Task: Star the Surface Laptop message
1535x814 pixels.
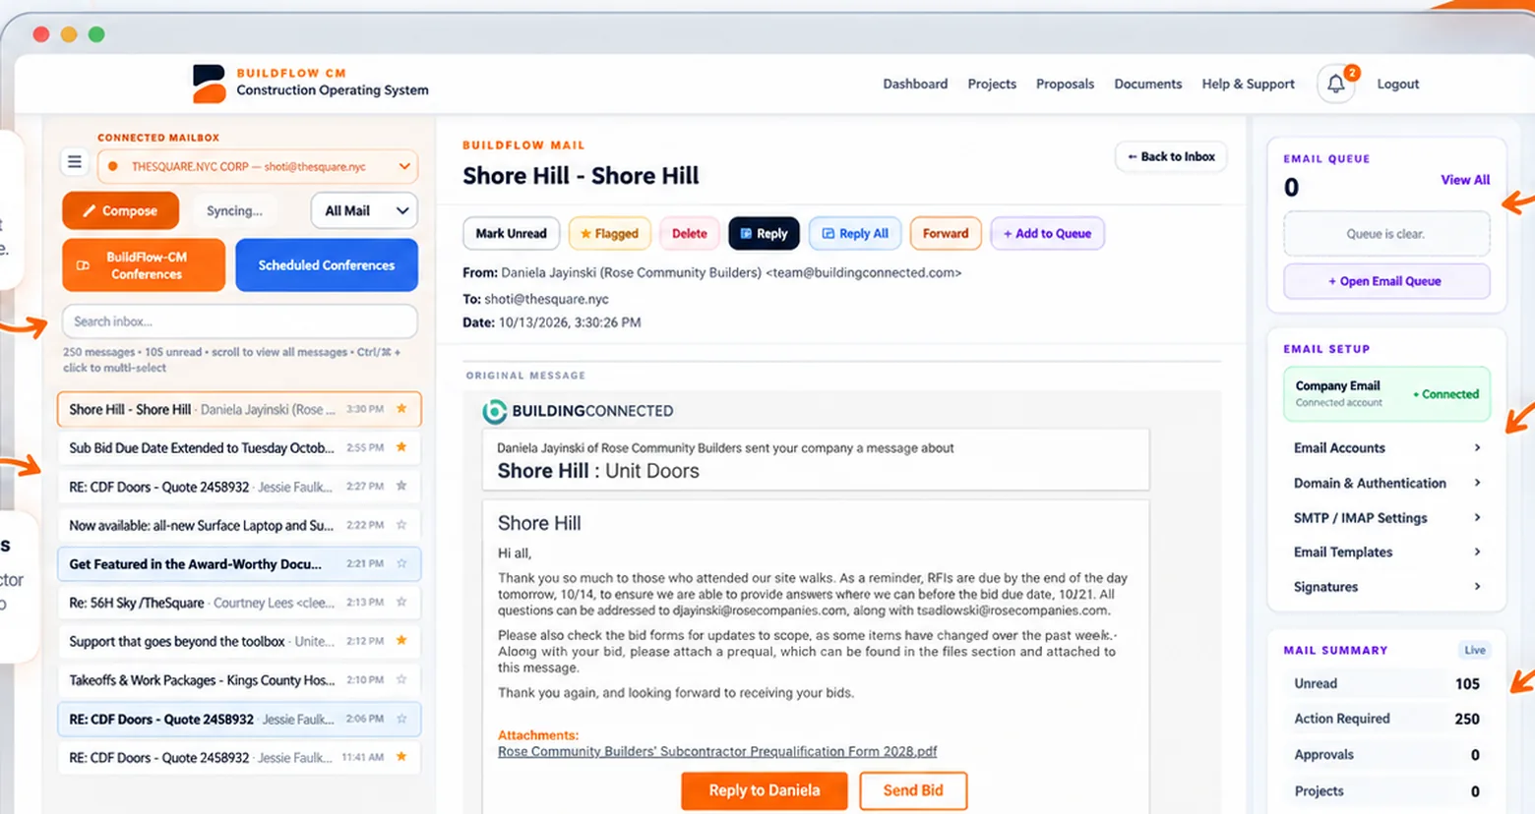Action: click(x=401, y=525)
